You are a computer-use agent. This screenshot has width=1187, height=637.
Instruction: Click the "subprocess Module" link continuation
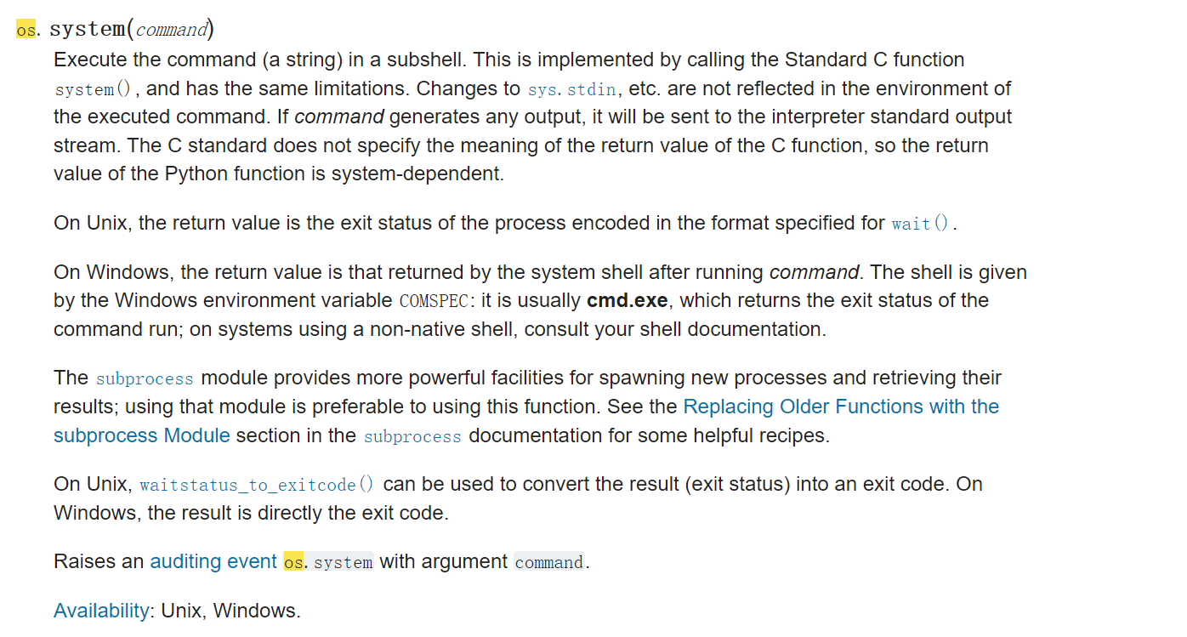point(142,435)
